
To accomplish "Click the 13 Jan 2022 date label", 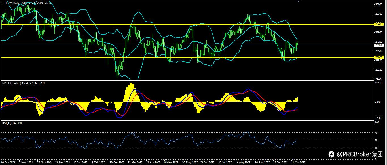I will pyautogui.click(x=81, y=163).
